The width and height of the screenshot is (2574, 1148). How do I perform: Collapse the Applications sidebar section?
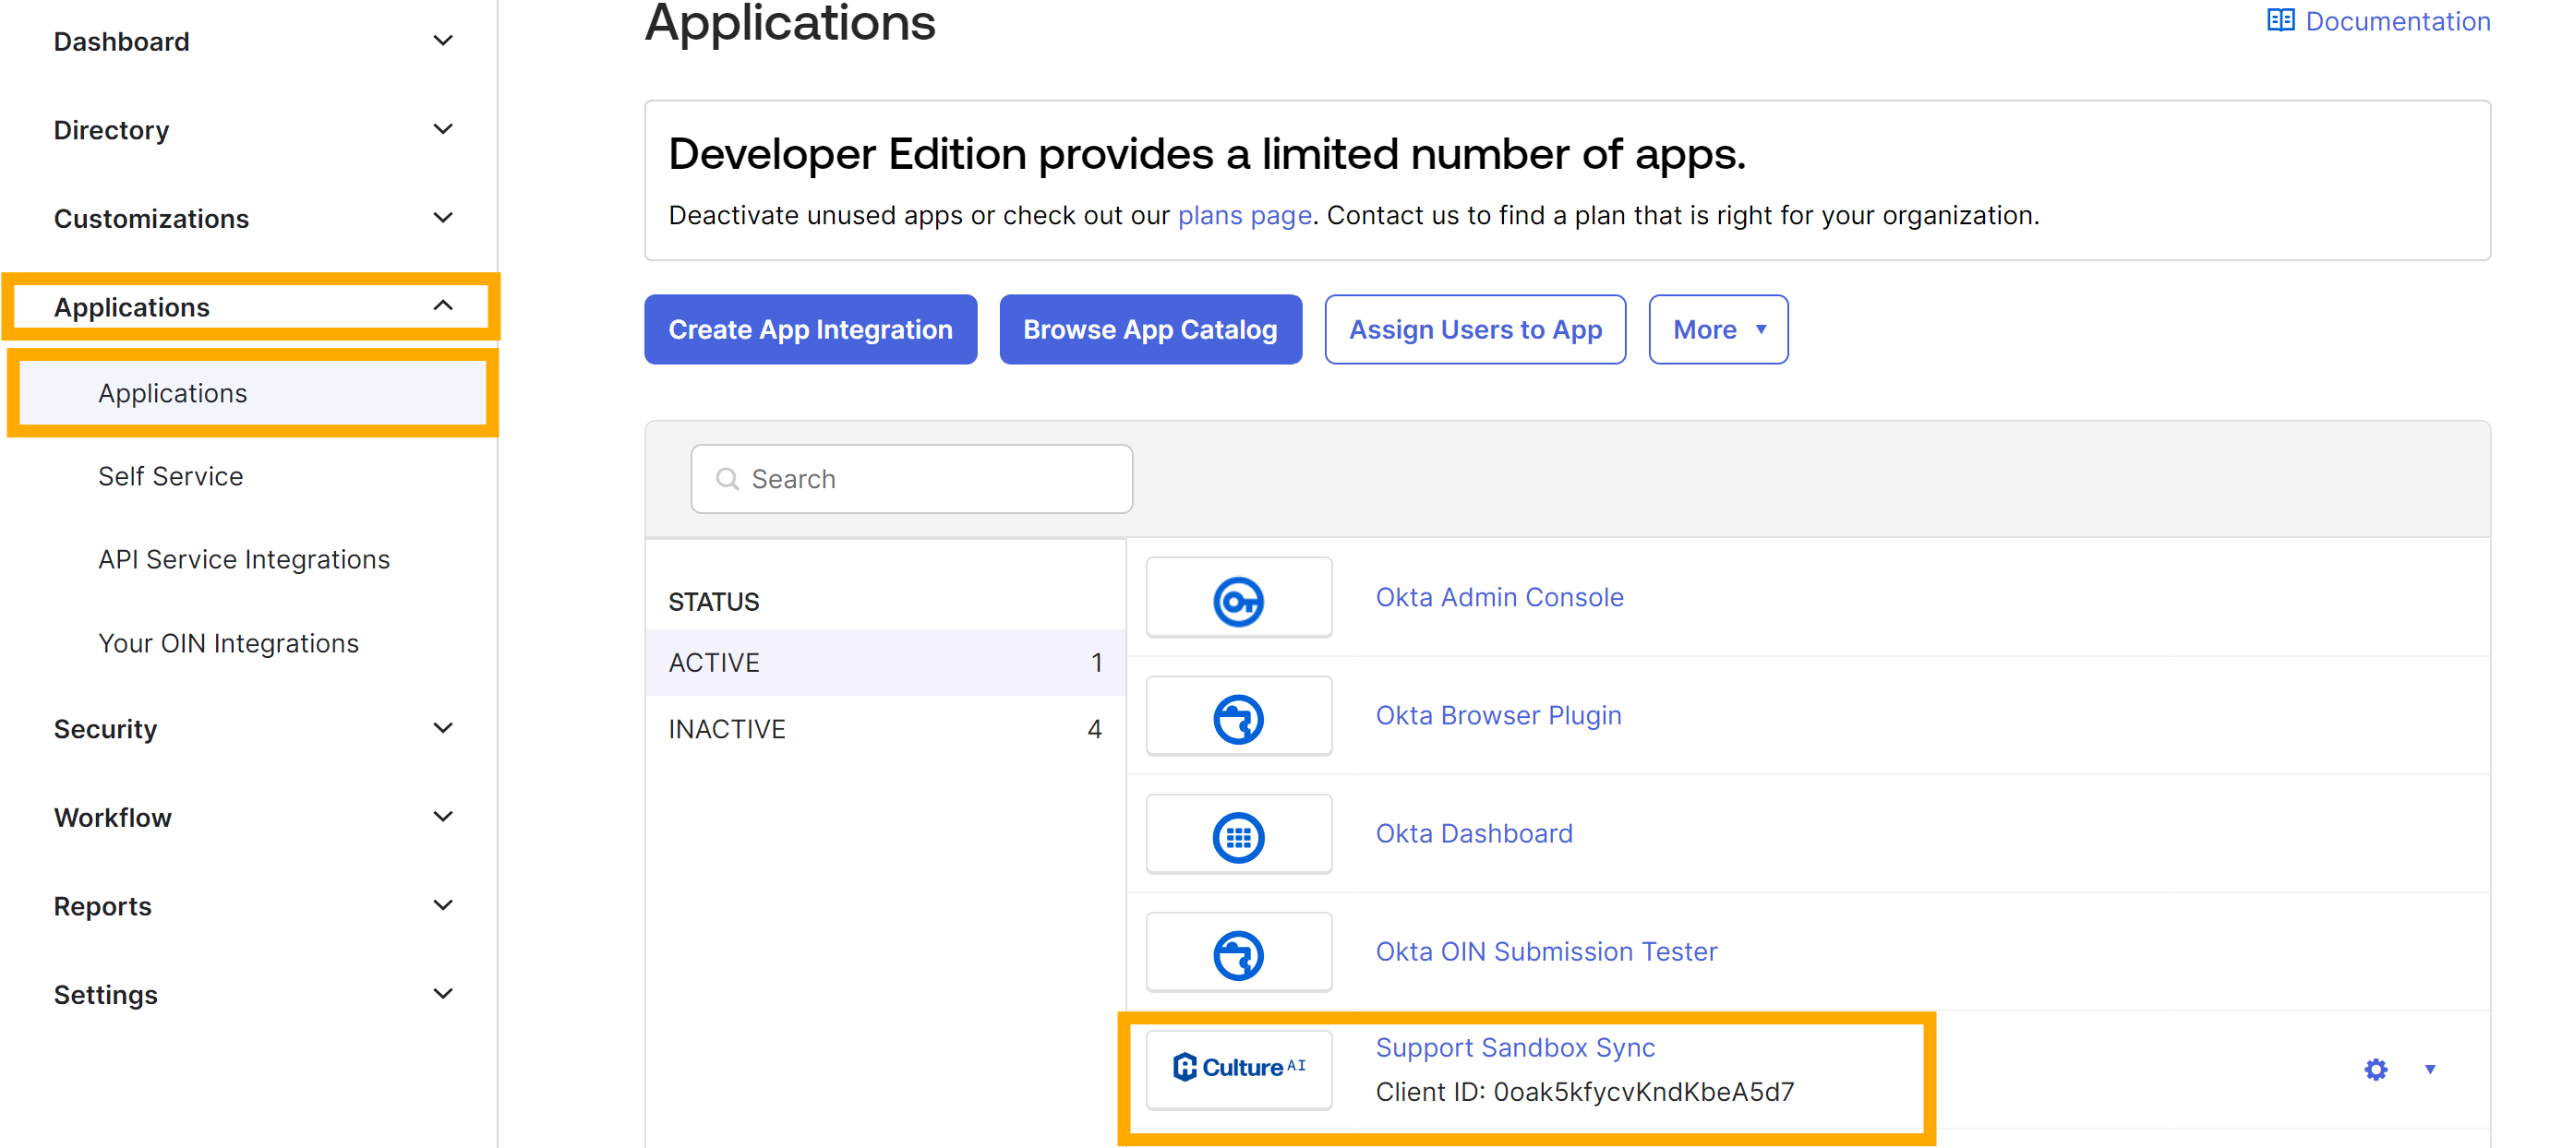point(442,306)
